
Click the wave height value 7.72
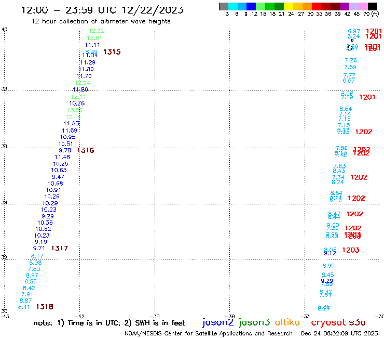coord(349,75)
